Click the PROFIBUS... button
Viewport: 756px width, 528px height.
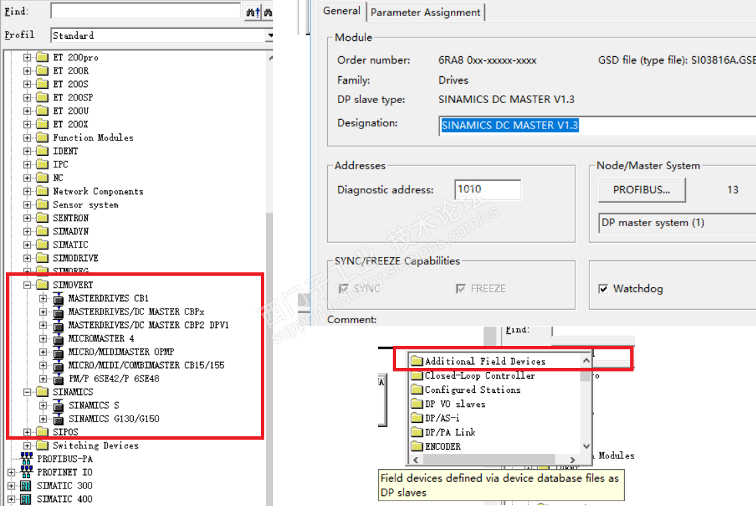click(x=641, y=190)
